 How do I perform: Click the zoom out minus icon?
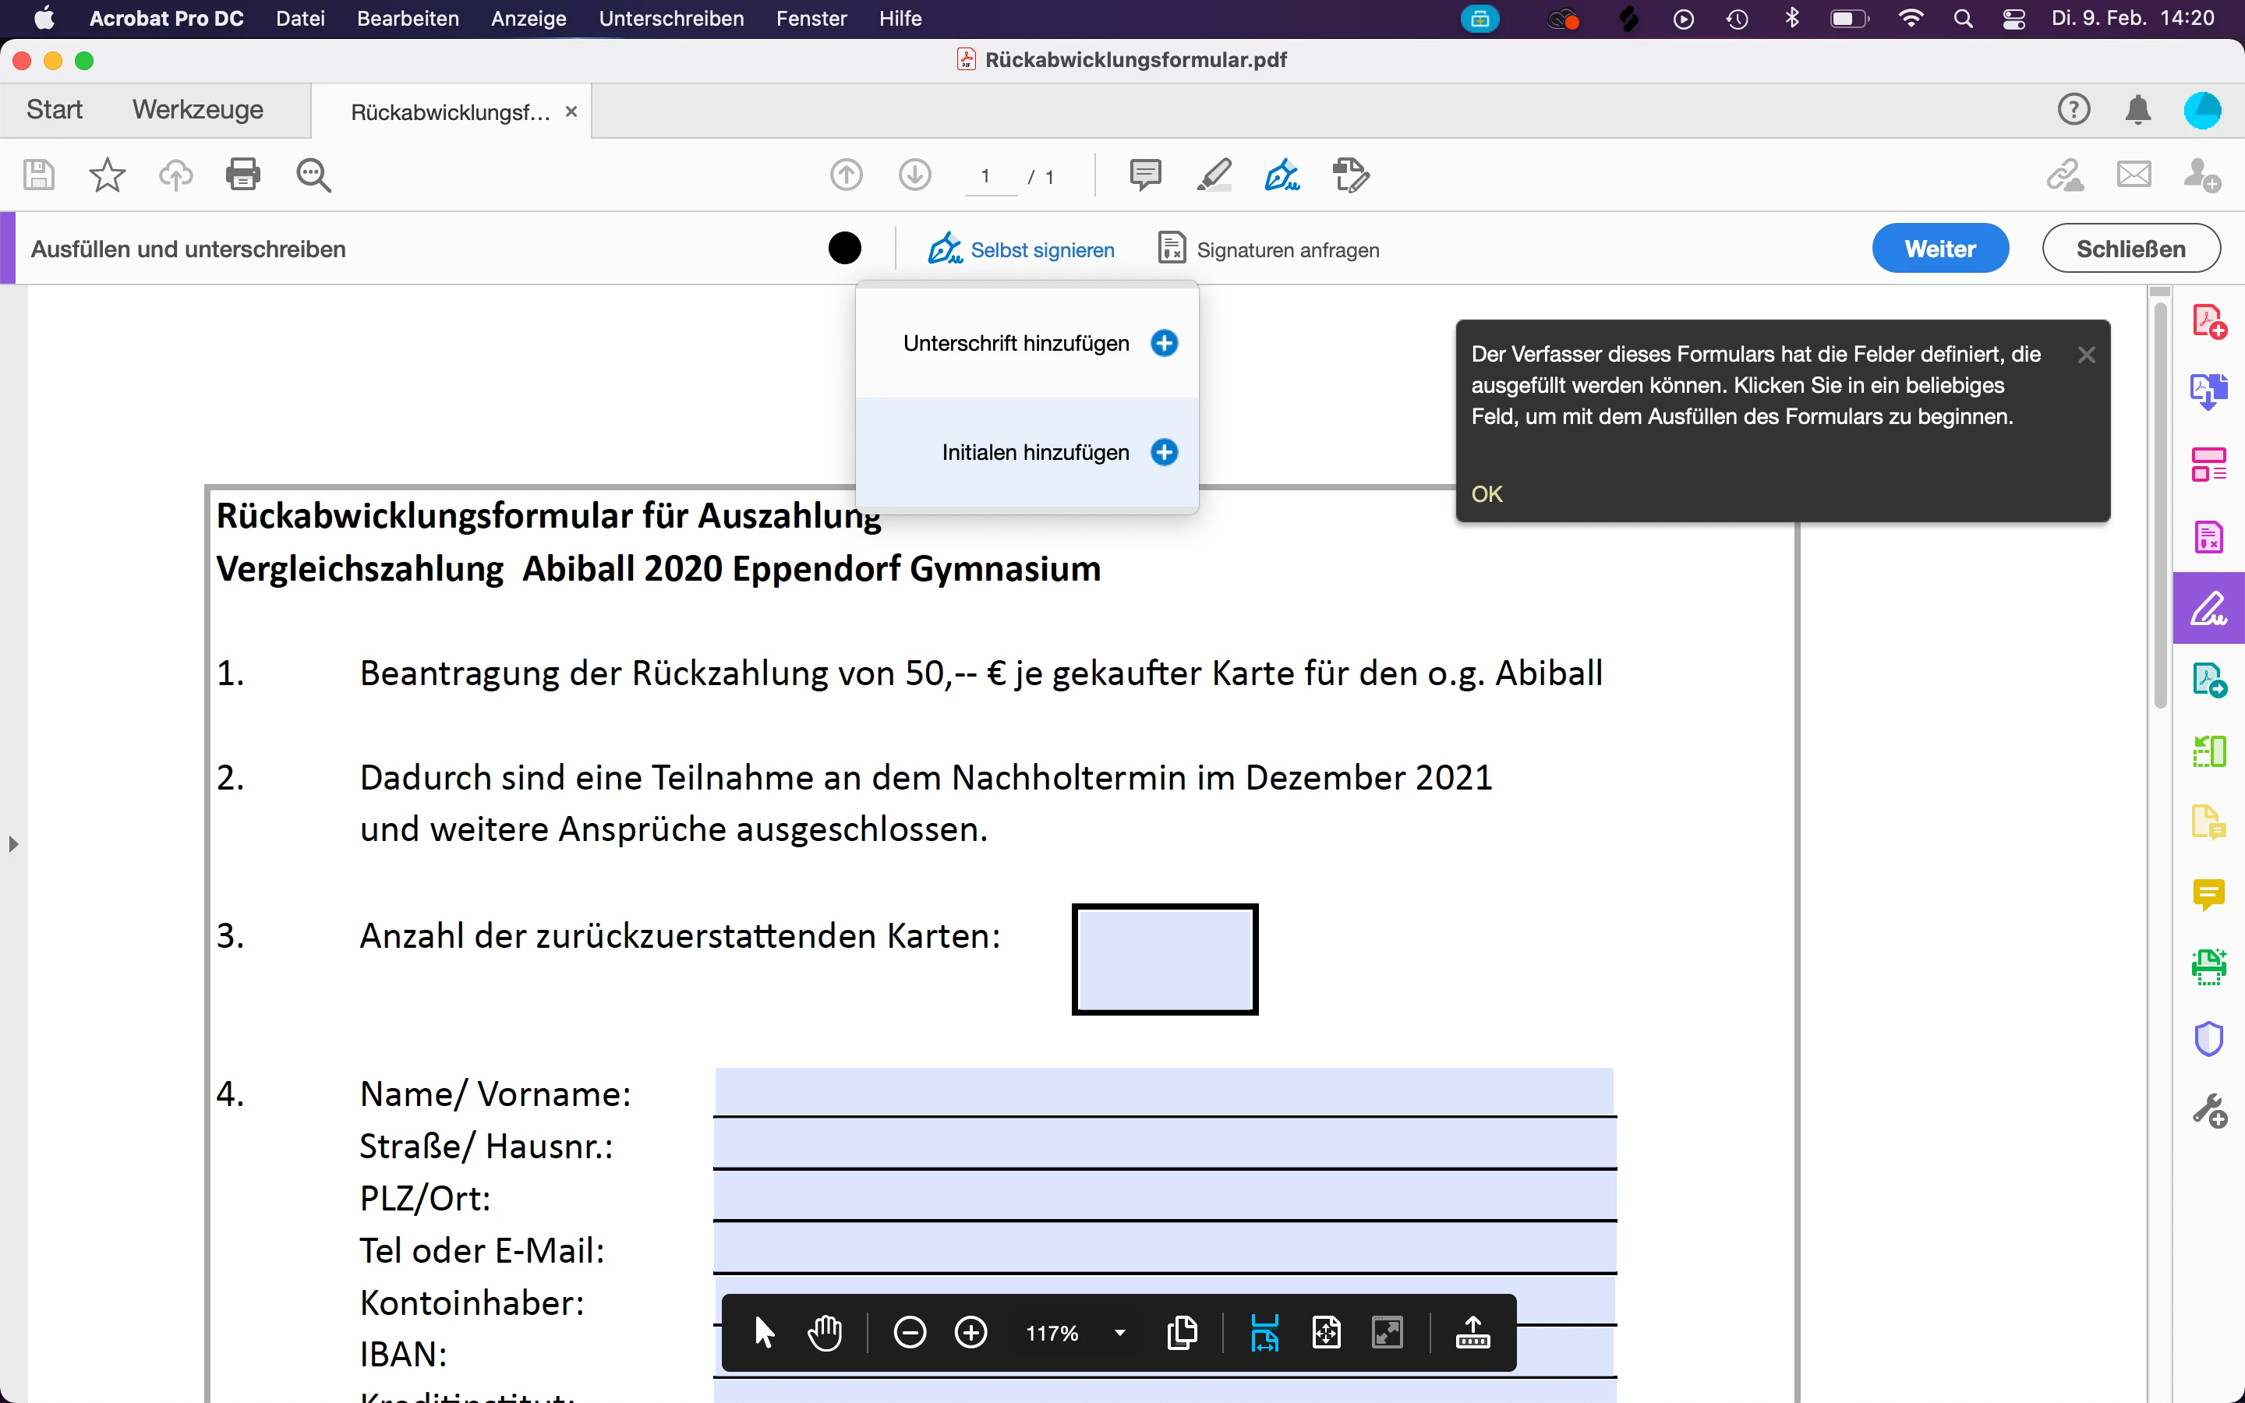tap(909, 1334)
